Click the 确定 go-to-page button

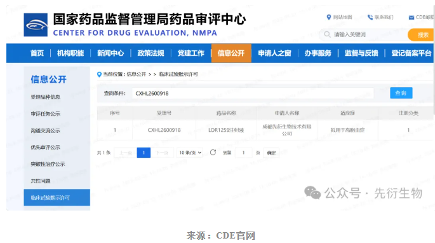tap(271, 153)
